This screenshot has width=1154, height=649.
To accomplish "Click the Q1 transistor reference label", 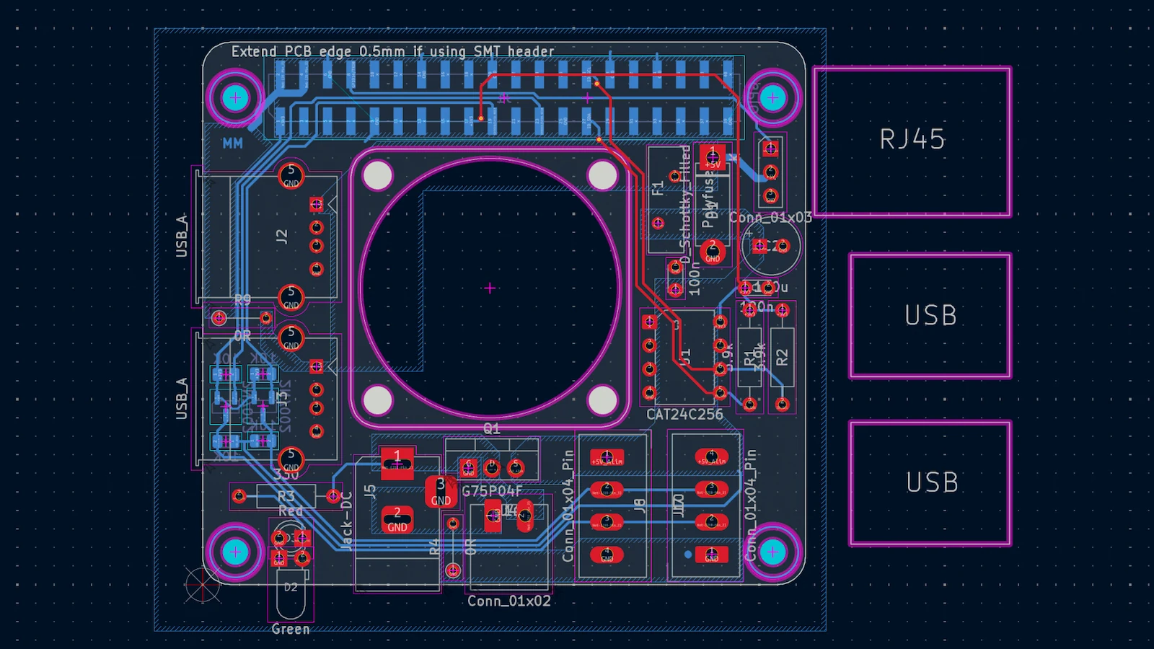I will 491,428.
